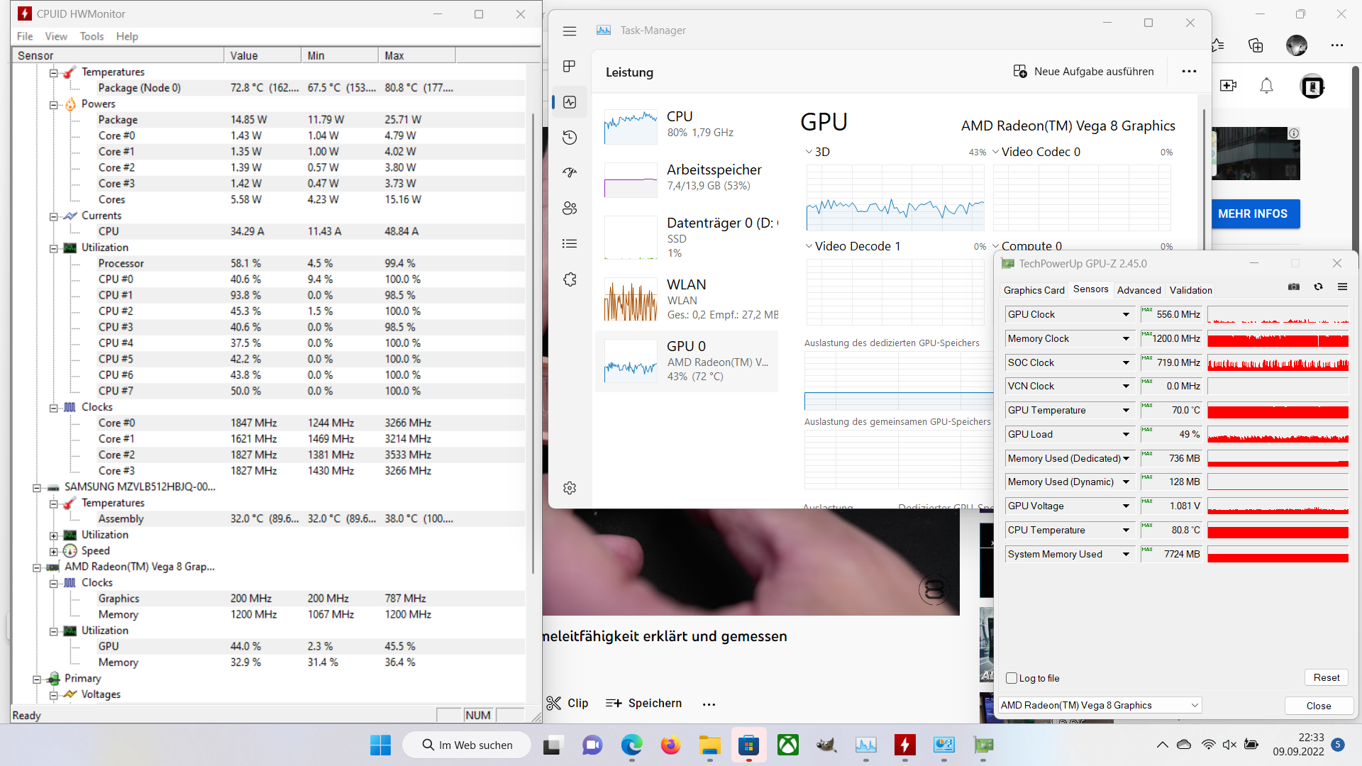The width and height of the screenshot is (1362, 766).
Task: Select the Dienste (services) icon in Task-Manager
Action: click(x=570, y=279)
